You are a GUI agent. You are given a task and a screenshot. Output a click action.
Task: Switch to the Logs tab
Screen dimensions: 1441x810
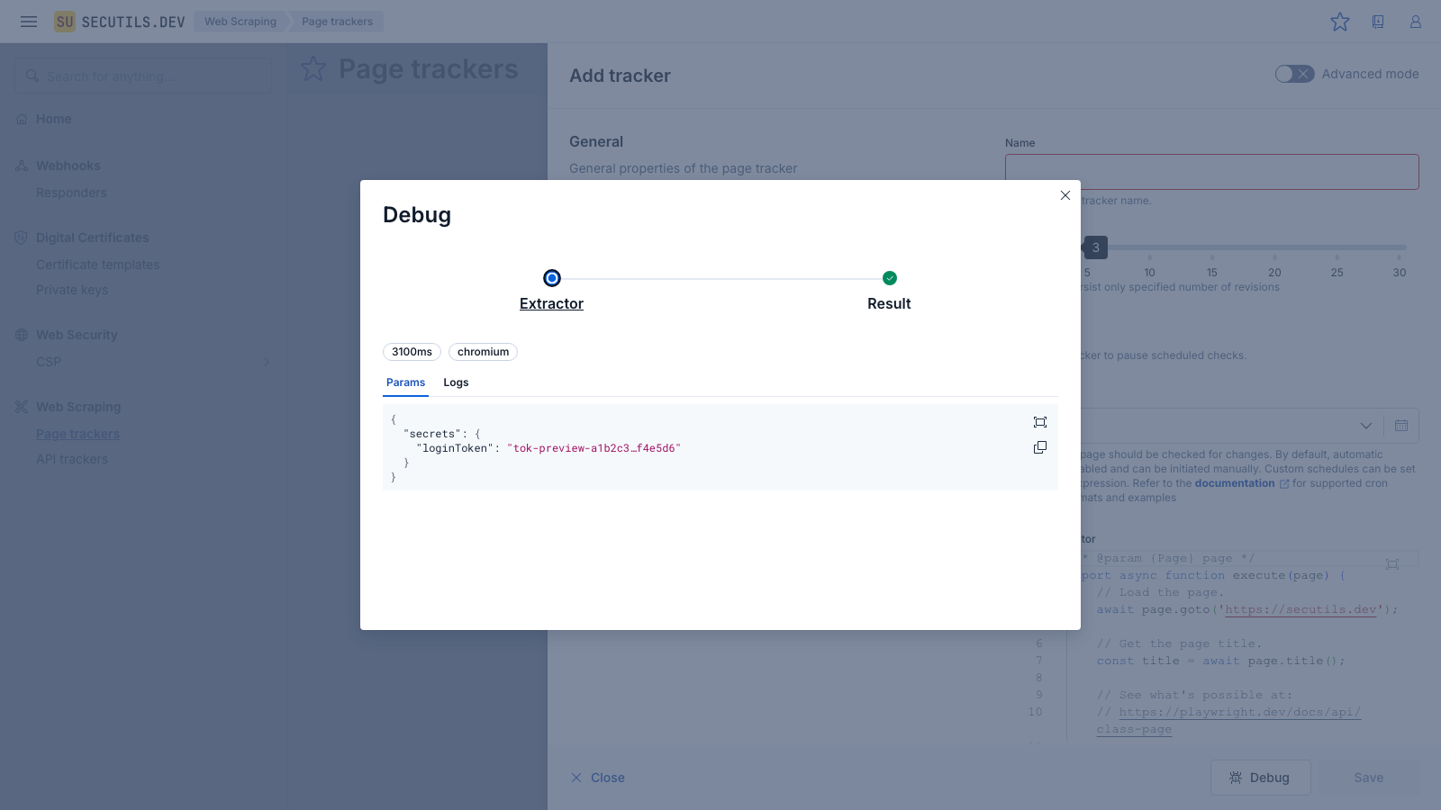pos(456,382)
